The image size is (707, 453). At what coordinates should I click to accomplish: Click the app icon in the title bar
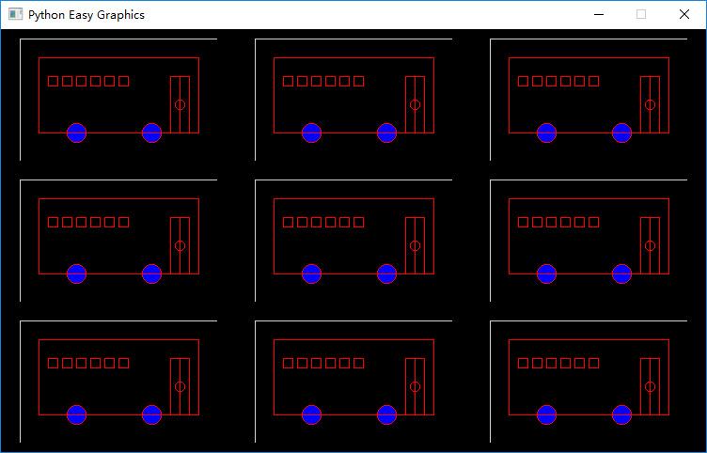click(14, 15)
